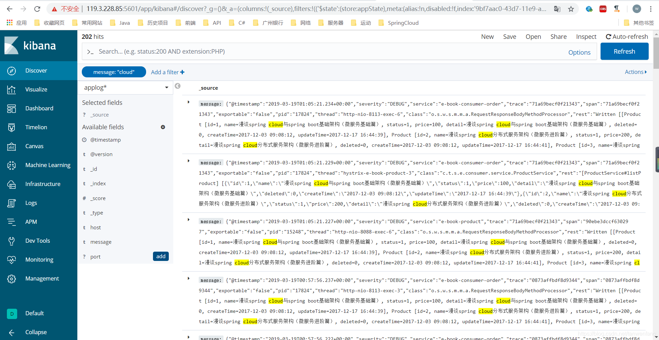659x340 pixels.
Task: Select the _source selected field
Action: [99, 115]
